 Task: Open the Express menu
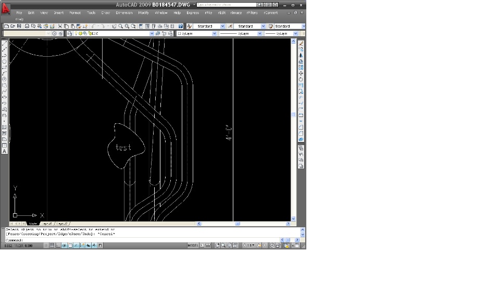coord(193,12)
